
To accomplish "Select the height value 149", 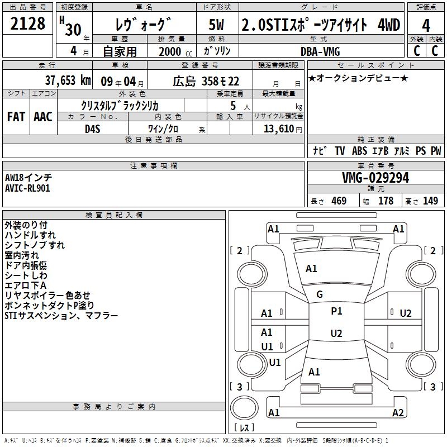I will coord(430,201).
